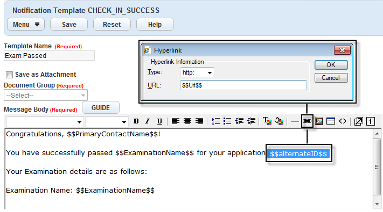The height and width of the screenshot is (212, 383).
Task: Toggle italic formatting in the editor toolbar
Action: pyautogui.click(x=148, y=121)
